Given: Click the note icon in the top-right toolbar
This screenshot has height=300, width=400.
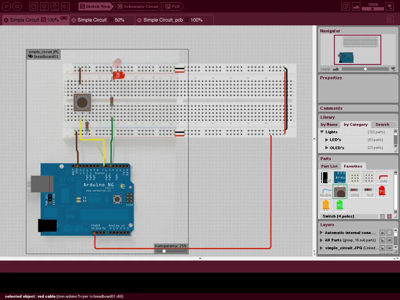Looking at the screenshot, I should click(345, 6).
